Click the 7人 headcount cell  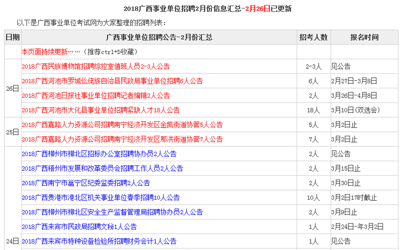click(313, 139)
